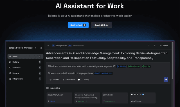Click the arxiv.org • 3 label

tap(110, 101)
